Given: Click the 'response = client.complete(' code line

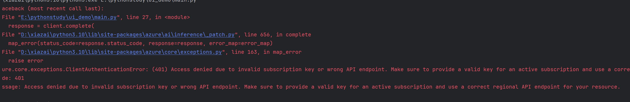Looking at the screenshot, I should tap(51, 26).
